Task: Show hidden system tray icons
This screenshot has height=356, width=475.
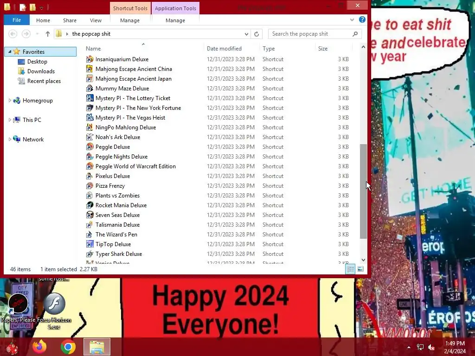Action: pos(409,347)
